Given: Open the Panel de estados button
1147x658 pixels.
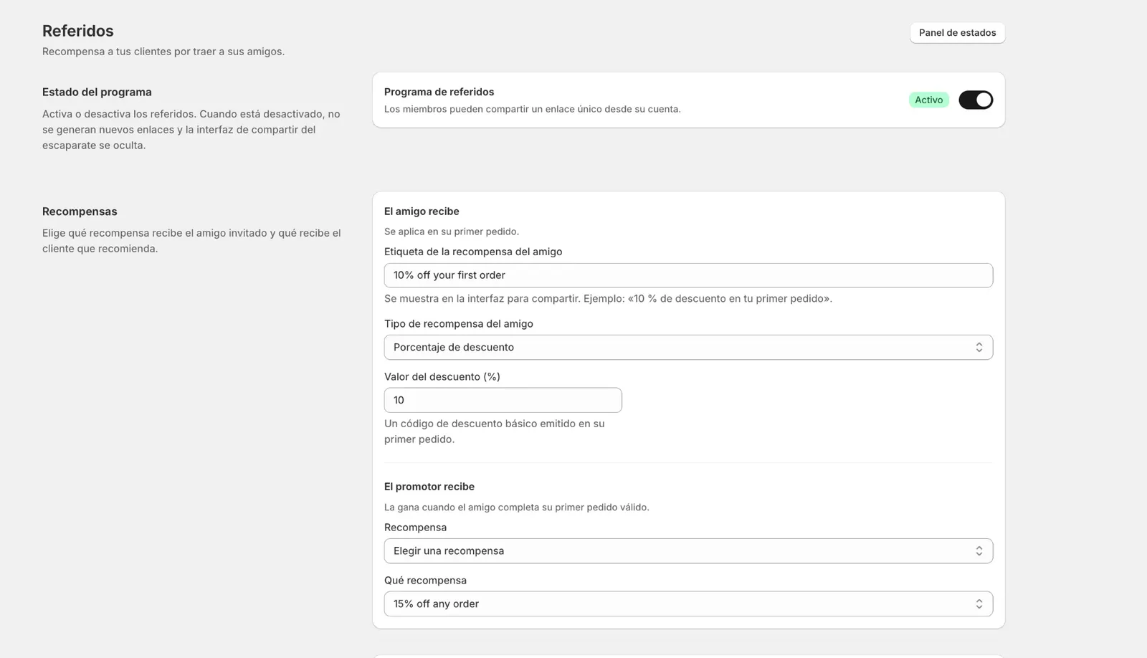Looking at the screenshot, I should tap(957, 33).
